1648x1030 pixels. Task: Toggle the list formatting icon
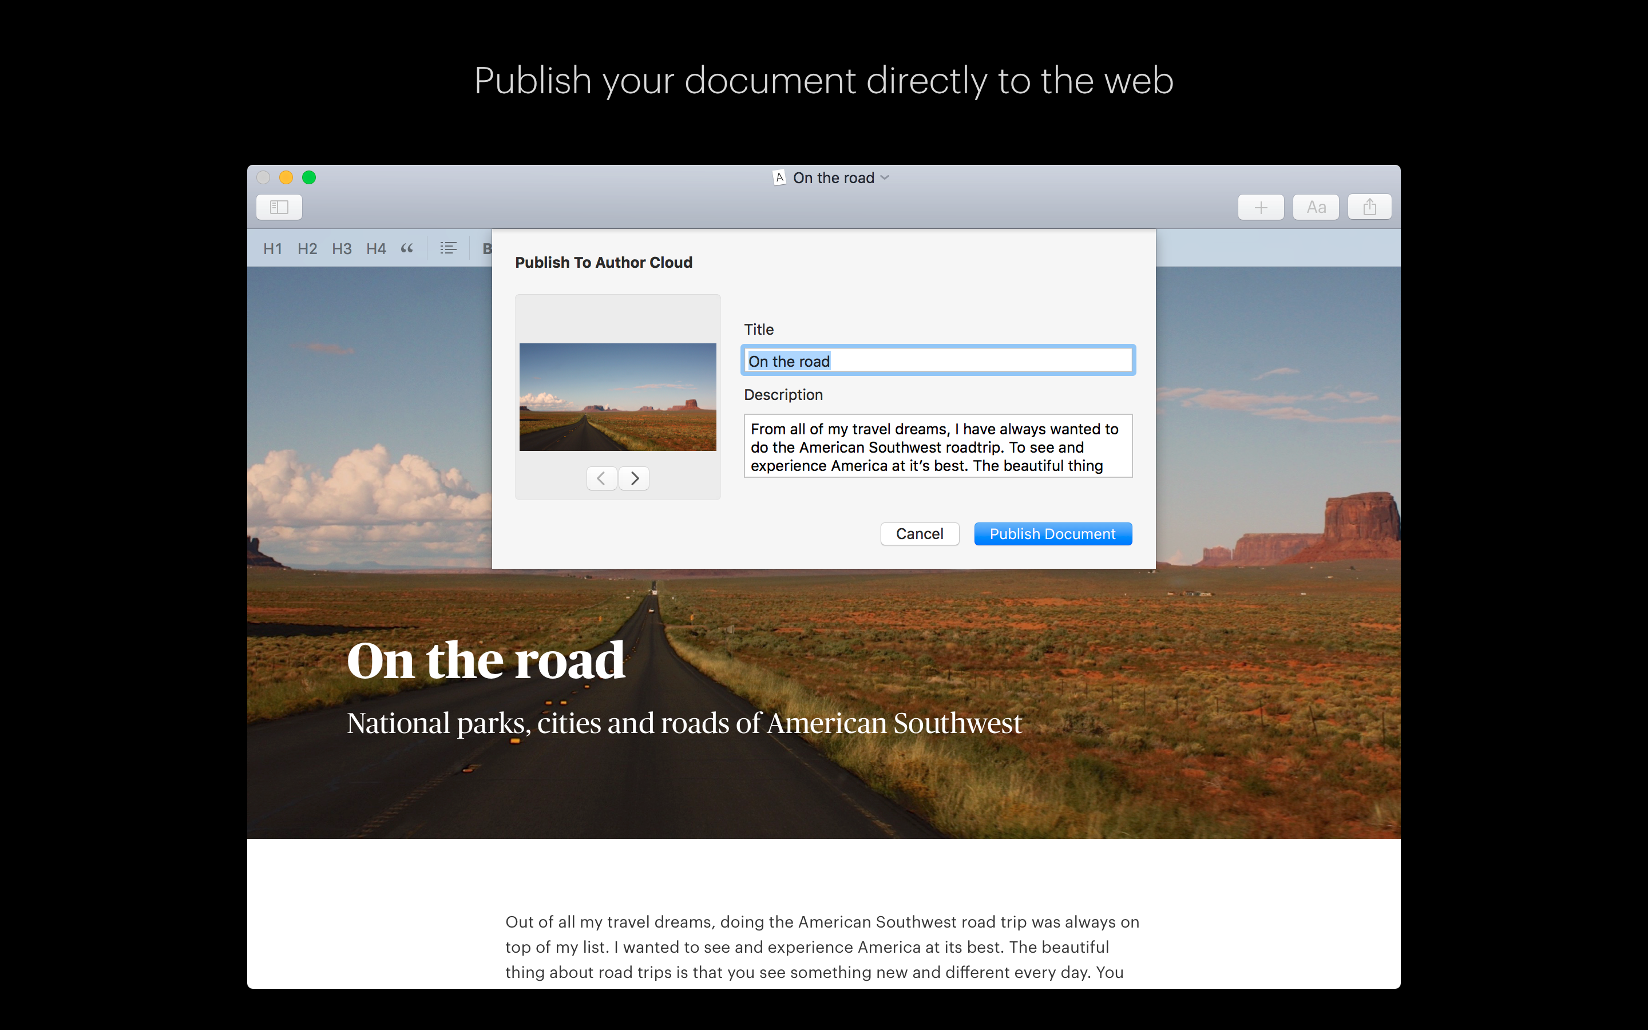point(448,249)
